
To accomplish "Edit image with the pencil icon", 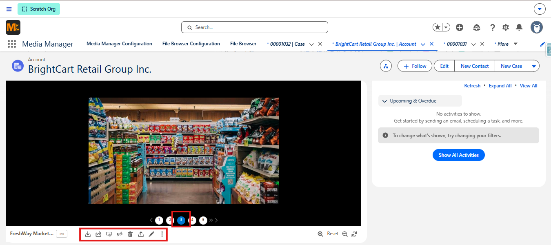I will click(151, 234).
